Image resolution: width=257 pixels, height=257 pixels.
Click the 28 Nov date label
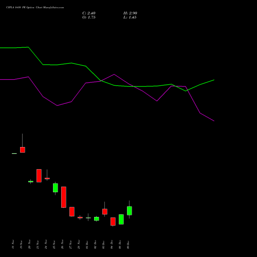[x=79, y=244]
